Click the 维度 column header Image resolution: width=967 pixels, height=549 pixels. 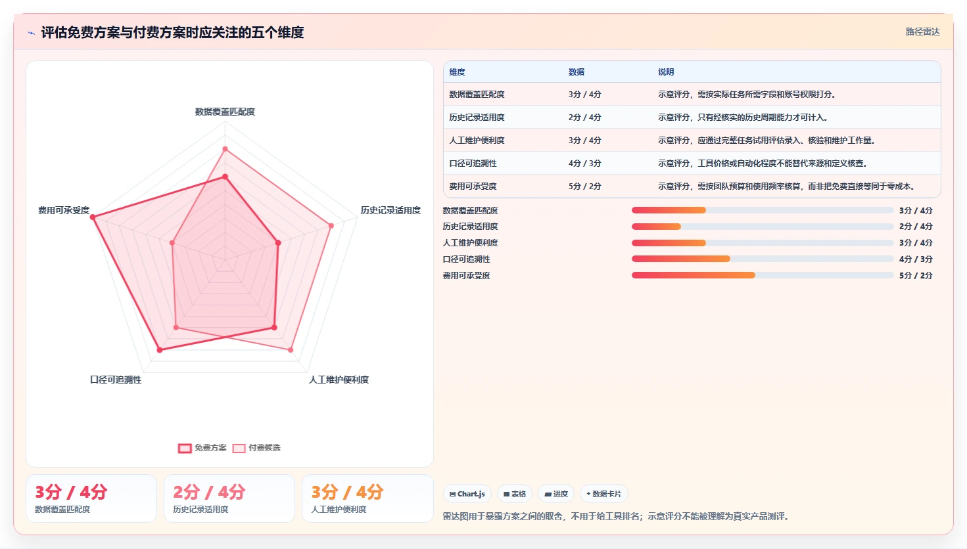(458, 72)
